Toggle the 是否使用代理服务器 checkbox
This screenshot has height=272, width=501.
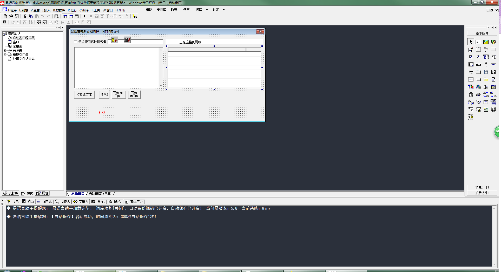(x=75, y=42)
